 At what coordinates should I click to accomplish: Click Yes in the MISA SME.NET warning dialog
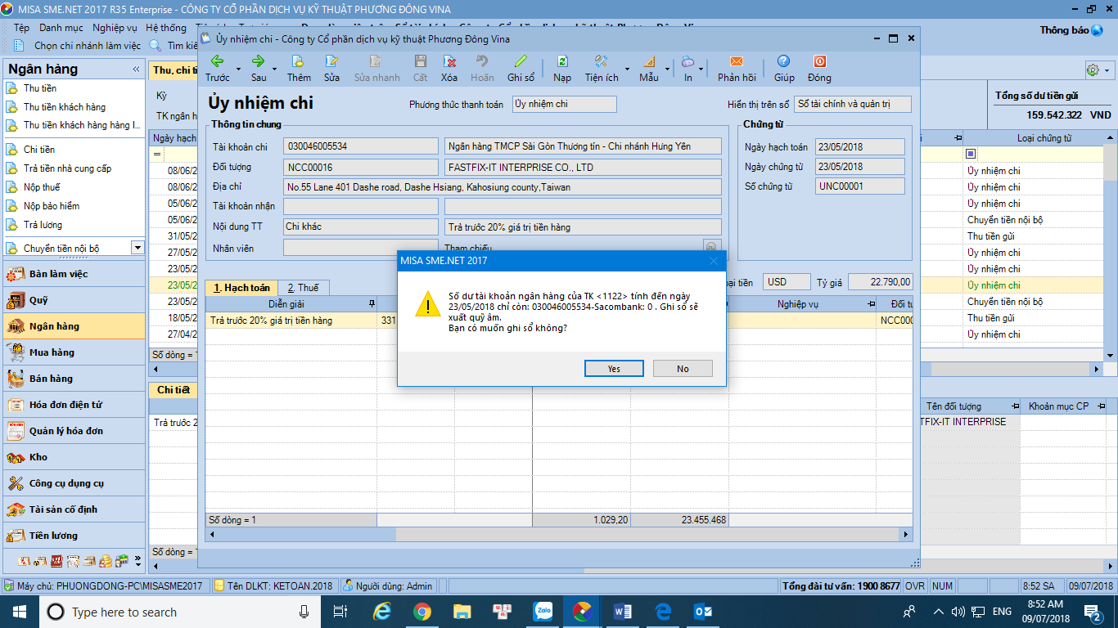614,369
